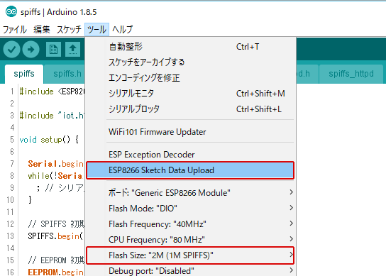Open ESP Exception Decoder

tap(191, 155)
